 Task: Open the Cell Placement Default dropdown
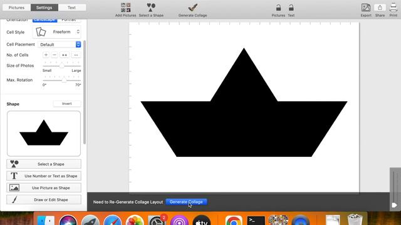(60, 44)
